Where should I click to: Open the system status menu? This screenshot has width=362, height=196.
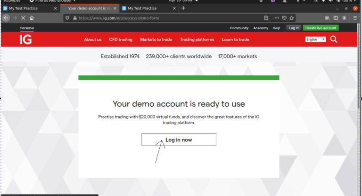(x=335, y=1)
